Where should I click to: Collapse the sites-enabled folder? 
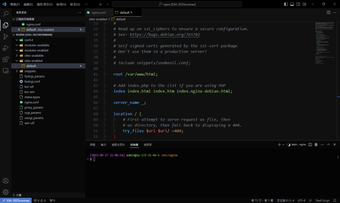click(17, 61)
